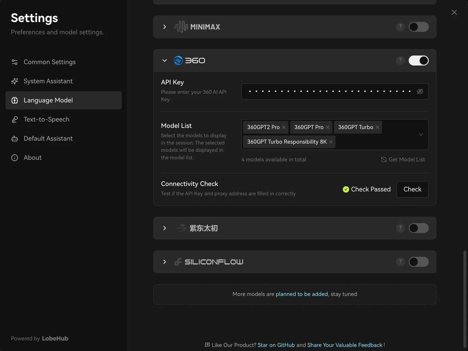Collapse the 360 provider section
Screen dimensions: 468x351
coord(165,60)
